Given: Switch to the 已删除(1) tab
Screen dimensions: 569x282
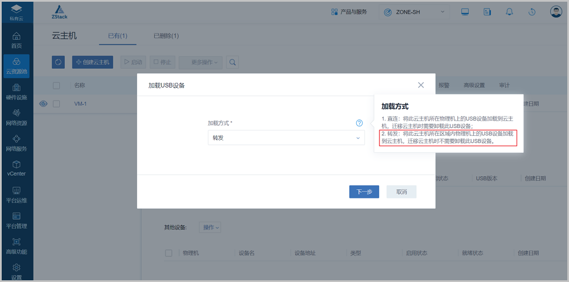Looking at the screenshot, I should coord(166,36).
